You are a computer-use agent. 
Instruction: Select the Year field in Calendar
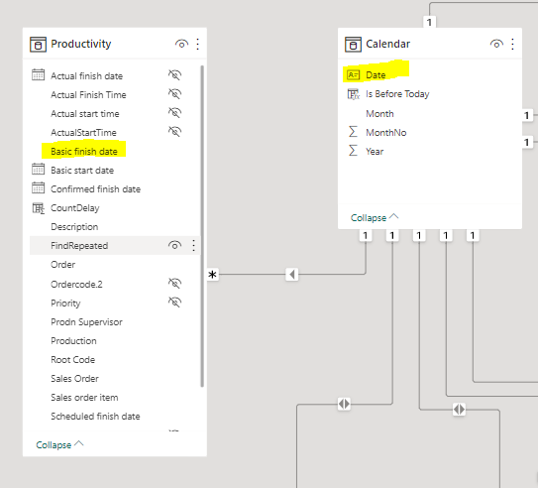[x=375, y=151]
